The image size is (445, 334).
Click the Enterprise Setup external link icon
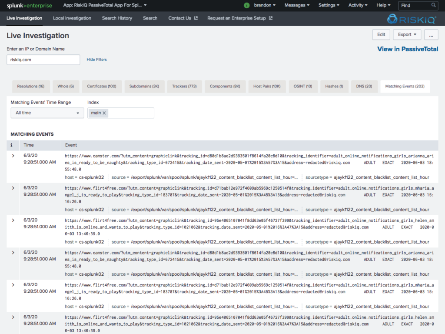coord(271,18)
